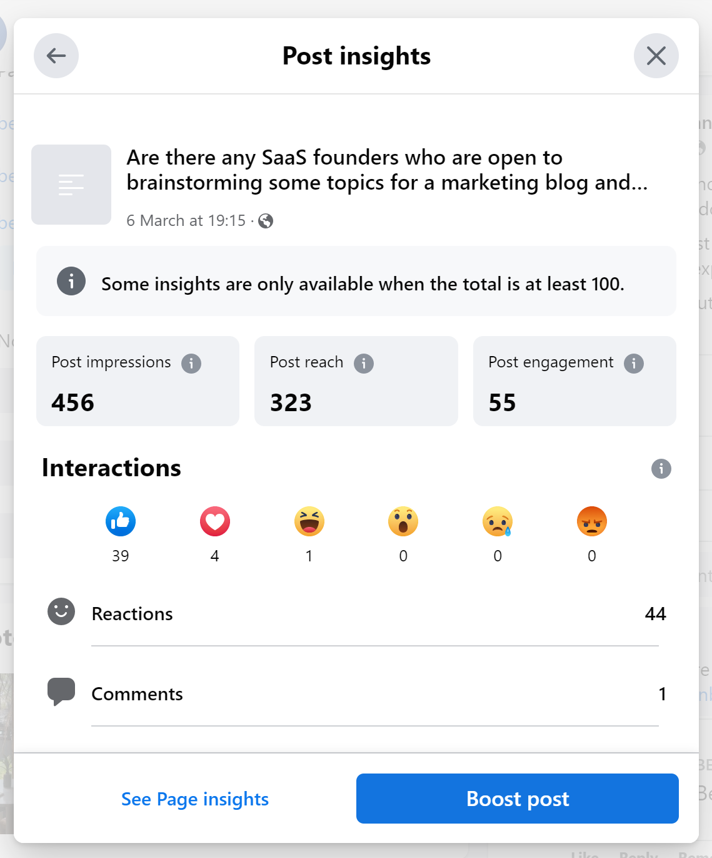This screenshot has width=712, height=858.
Task: Open the SaaS founders post text
Action: click(x=387, y=170)
